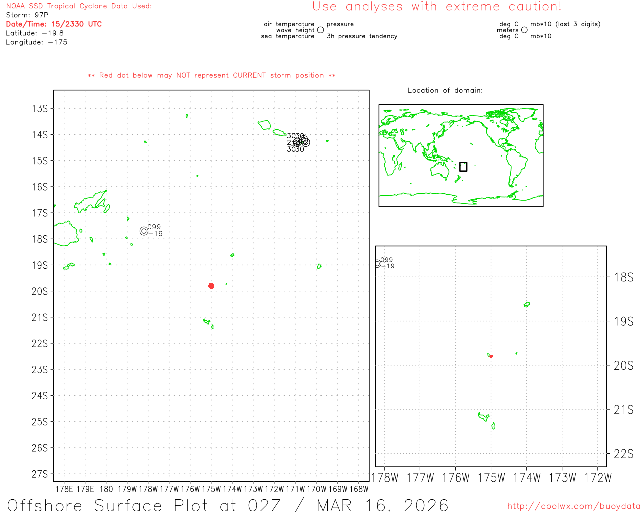Click the station cluster circles near 171W 14S
Screen dimensions: 641x512
click(x=302, y=142)
